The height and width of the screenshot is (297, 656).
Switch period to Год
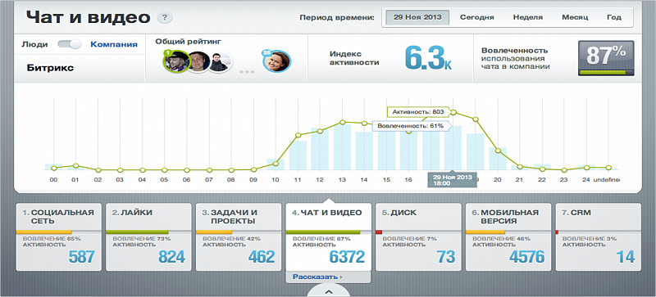[x=614, y=17]
